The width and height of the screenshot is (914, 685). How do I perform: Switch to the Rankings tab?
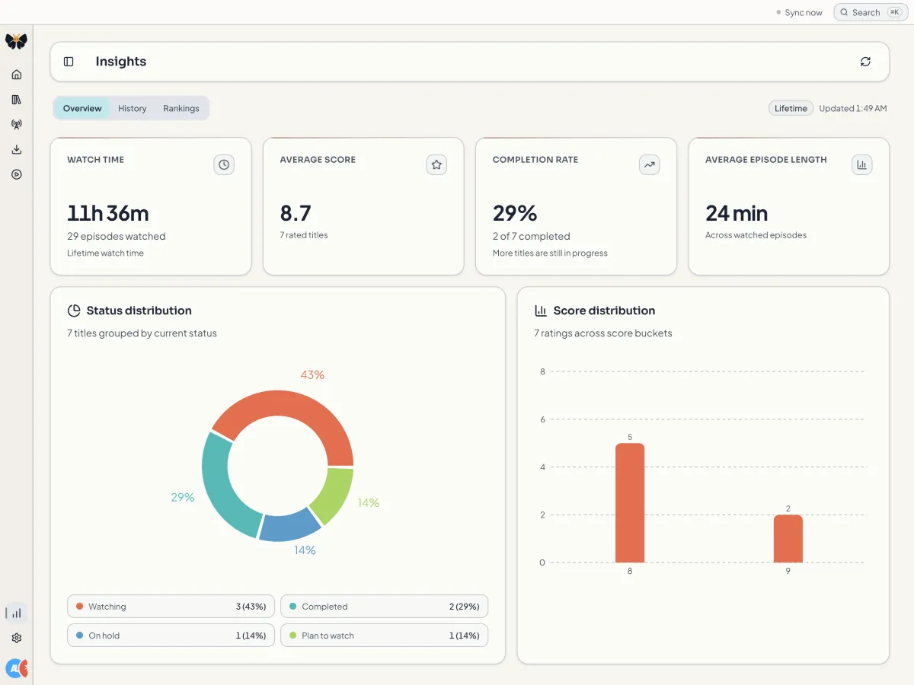coord(181,108)
